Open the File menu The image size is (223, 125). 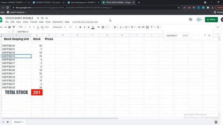7,22
